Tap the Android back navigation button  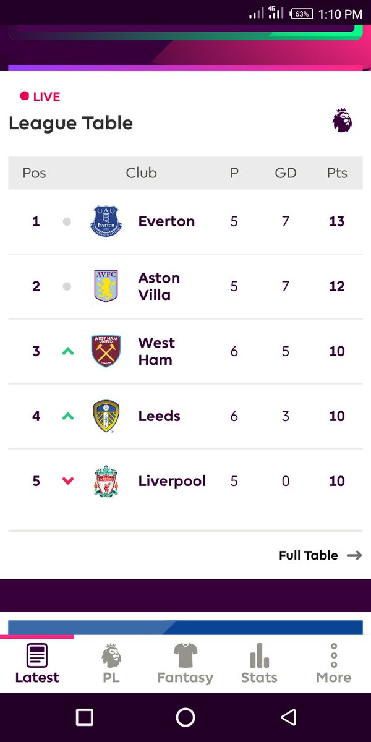pos(288,717)
